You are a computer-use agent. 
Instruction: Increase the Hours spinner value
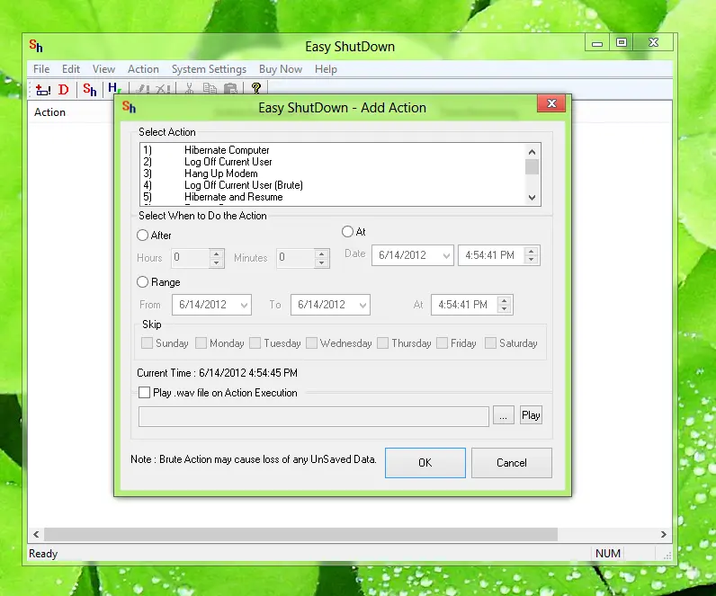(217, 254)
